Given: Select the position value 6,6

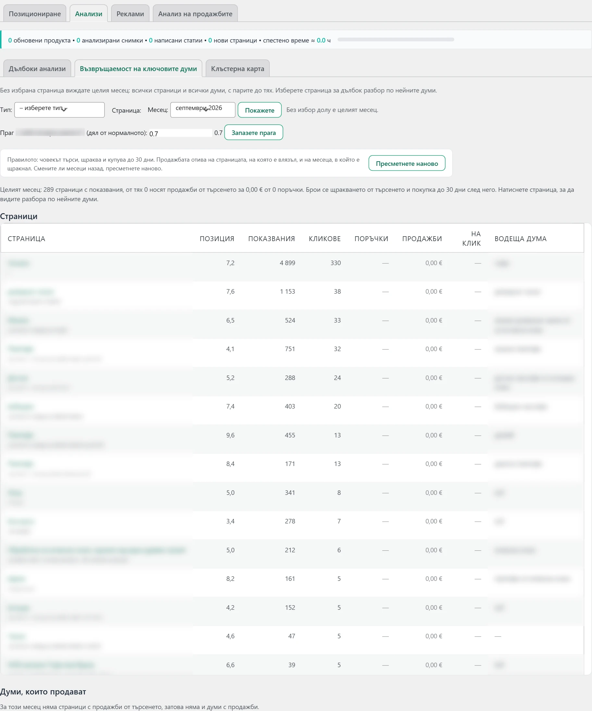Looking at the screenshot, I should [x=230, y=665].
